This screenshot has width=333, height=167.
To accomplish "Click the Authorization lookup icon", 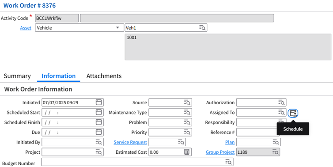I will pyautogui.click(x=281, y=102).
